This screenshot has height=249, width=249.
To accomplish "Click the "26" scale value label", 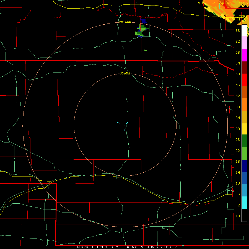I will pyautogui.click(x=238, y=140).
